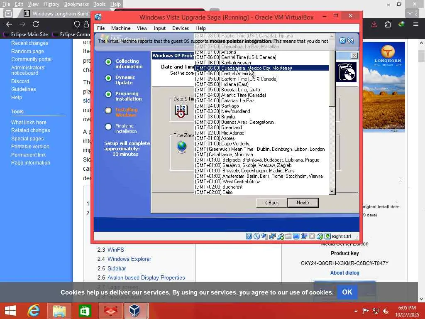This screenshot has width=425, height=319.
Task: Click the Firefox reload button
Action: (x=36, y=24)
